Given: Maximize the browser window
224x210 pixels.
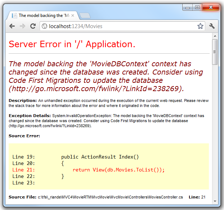Looking at the screenshot, I should (197, 7).
